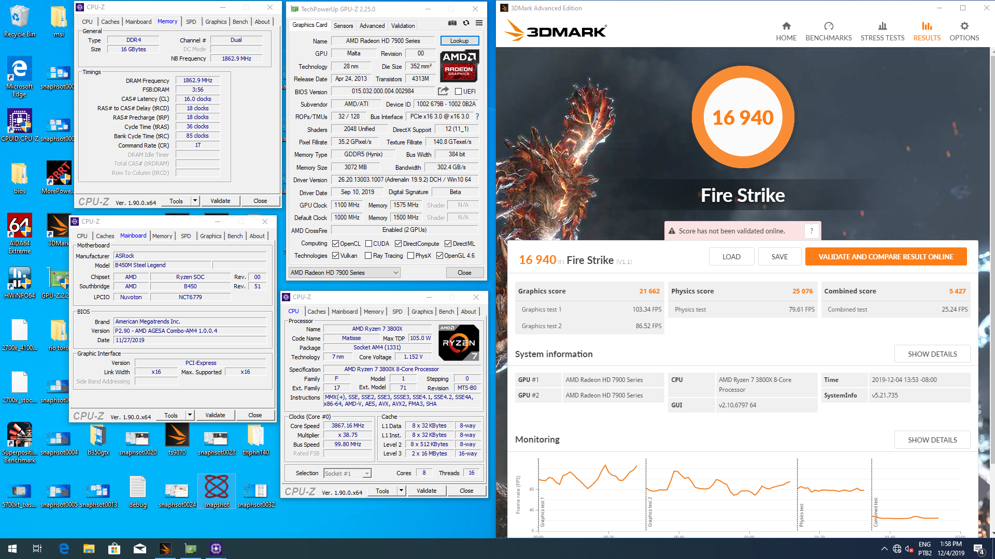Toggle UEFI checkbox in GPU-Z
The width and height of the screenshot is (995, 559).
[458, 92]
